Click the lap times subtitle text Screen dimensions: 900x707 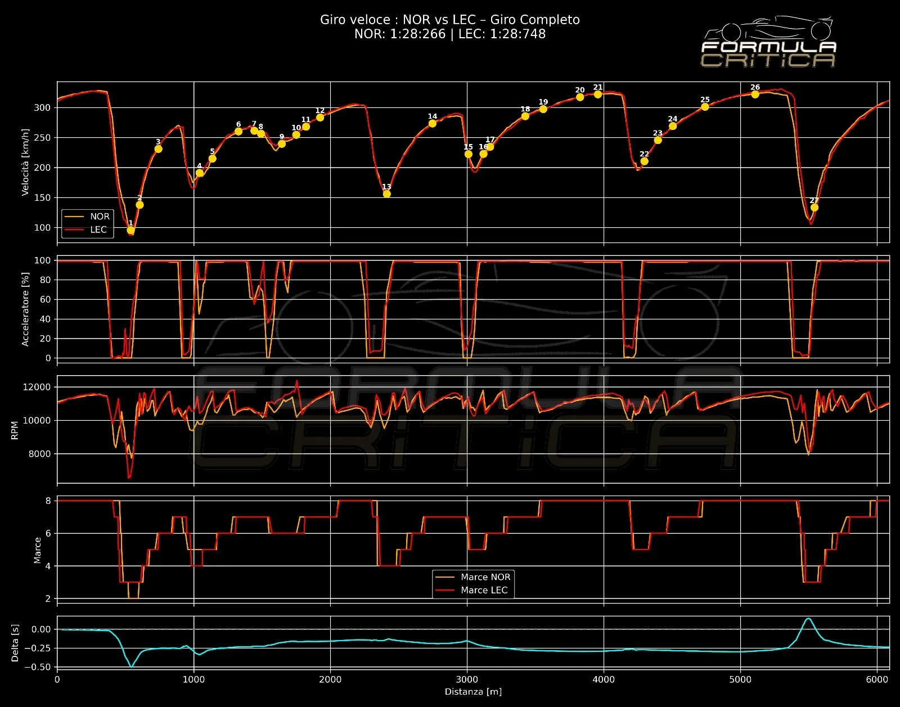pyautogui.click(x=449, y=34)
